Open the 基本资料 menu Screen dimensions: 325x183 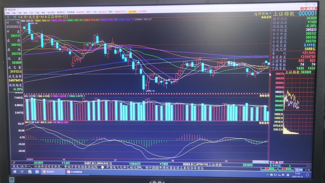[51, 12]
